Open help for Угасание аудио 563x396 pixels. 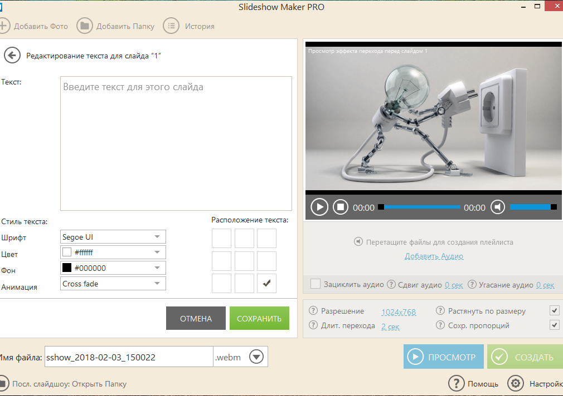click(472, 285)
